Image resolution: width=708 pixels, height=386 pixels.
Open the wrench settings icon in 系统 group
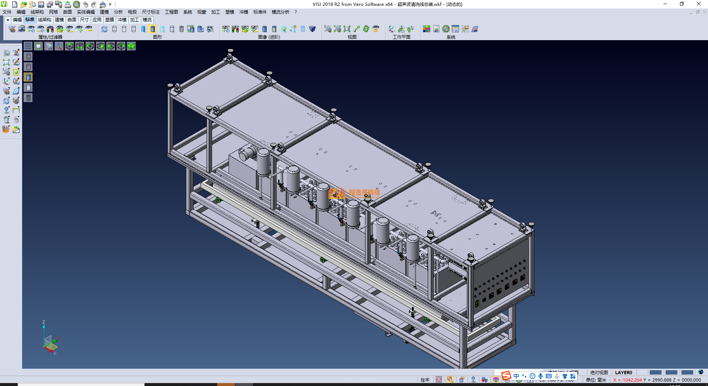click(x=446, y=29)
